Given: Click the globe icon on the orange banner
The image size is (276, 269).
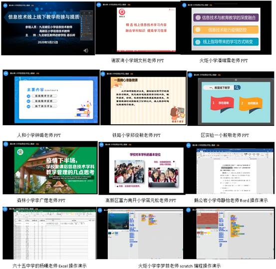Looking at the screenshot, I should coord(198,29).
